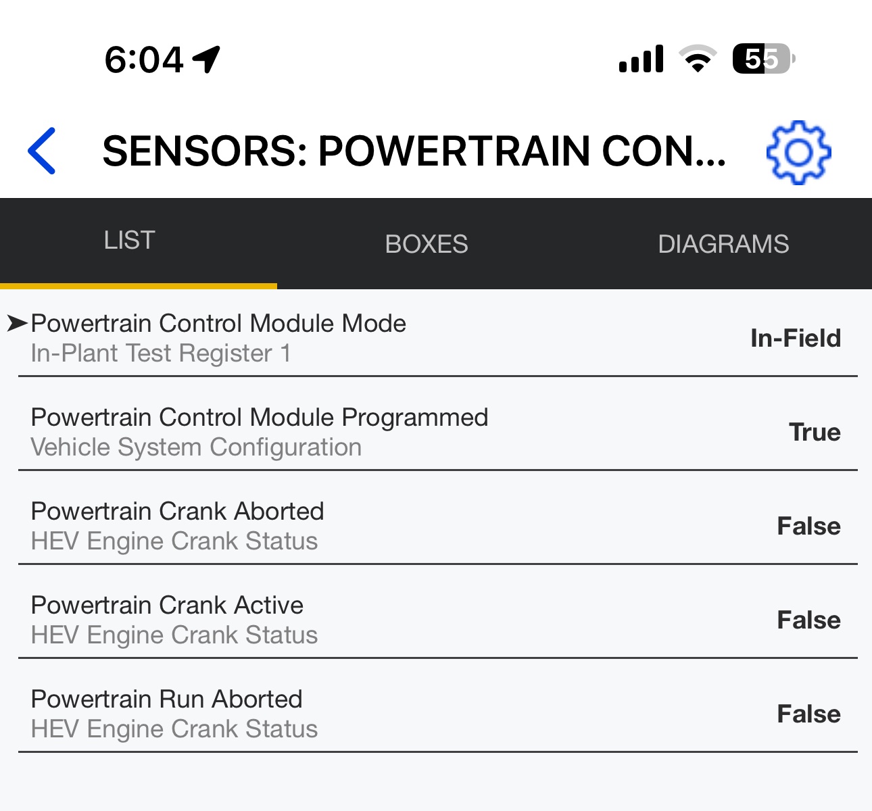Tap the 6:04 clock time
Viewport: 872px width, 811px height.
click(144, 59)
